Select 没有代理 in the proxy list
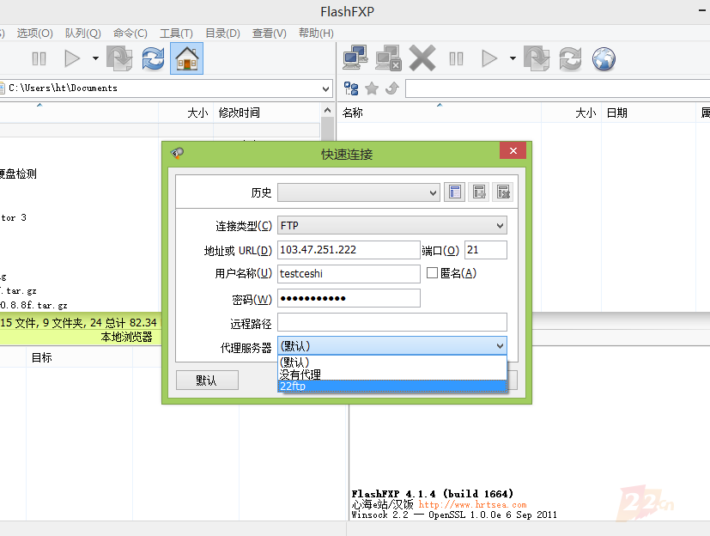 point(392,375)
